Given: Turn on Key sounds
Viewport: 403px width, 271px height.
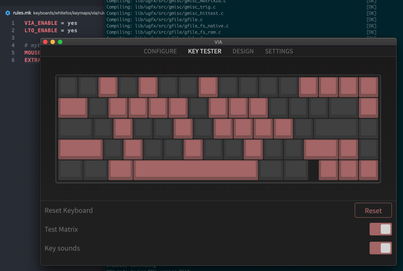Looking at the screenshot, I should [x=380, y=248].
